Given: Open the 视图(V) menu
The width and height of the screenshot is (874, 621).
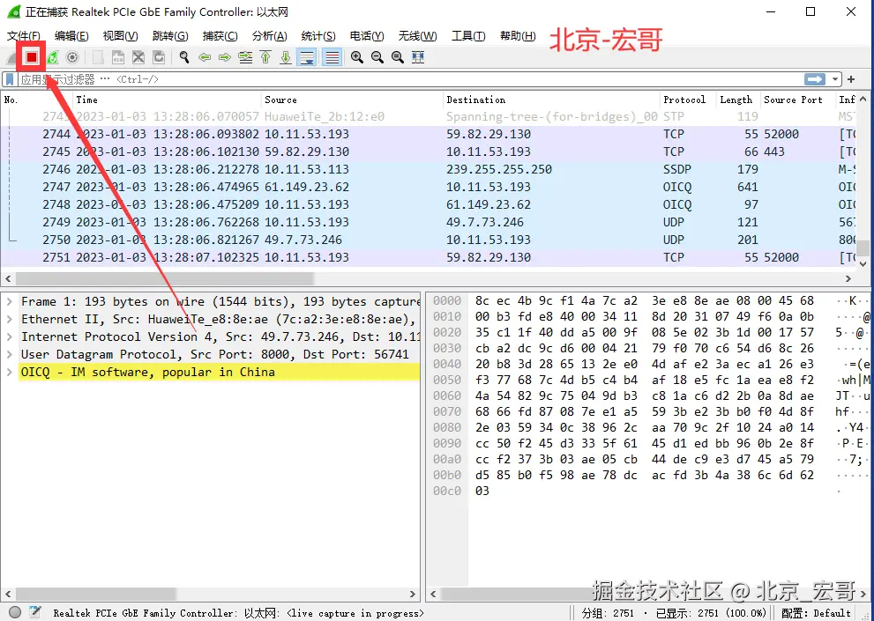Looking at the screenshot, I should tap(121, 35).
